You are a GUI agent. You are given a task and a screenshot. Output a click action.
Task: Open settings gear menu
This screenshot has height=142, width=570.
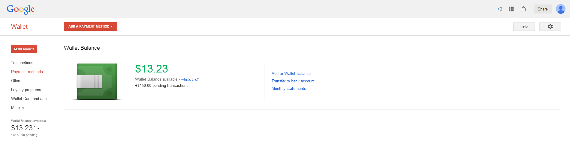pos(550,26)
